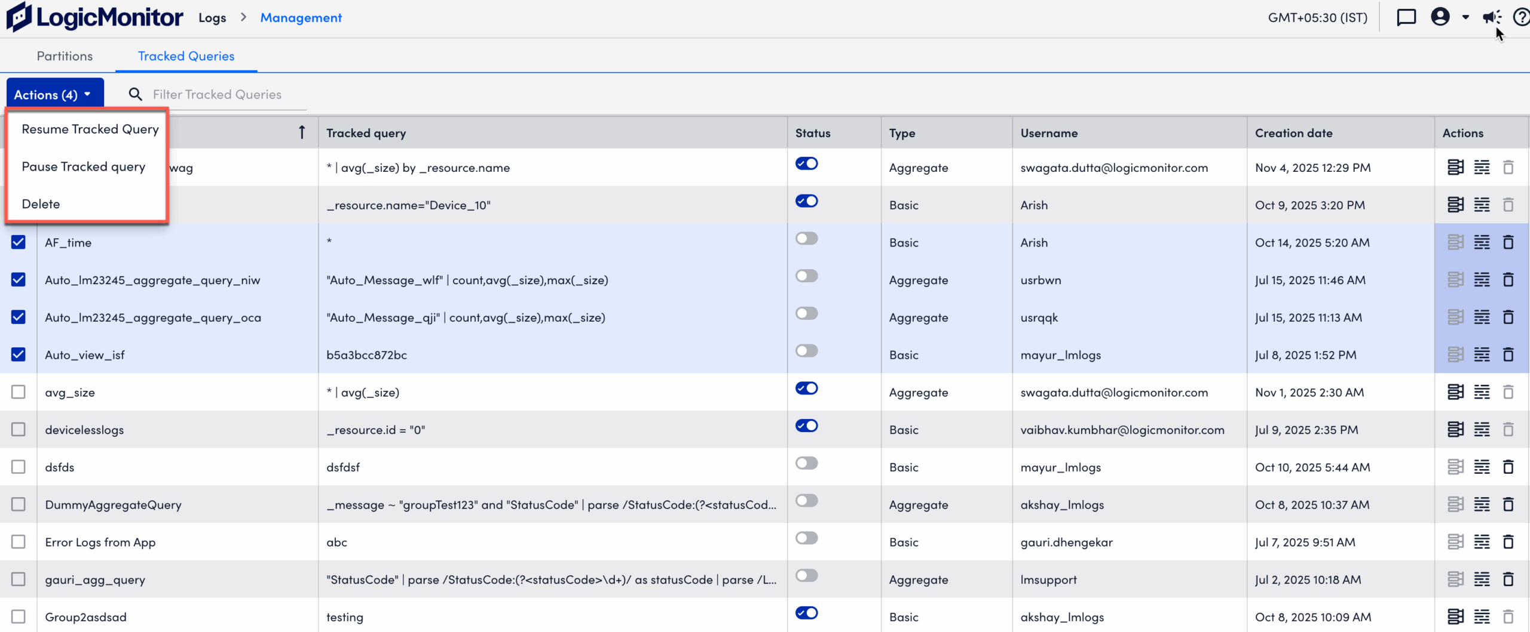Expand the profile menu chevron
This screenshot has height=632, width=1530.
pos(1466,17)
